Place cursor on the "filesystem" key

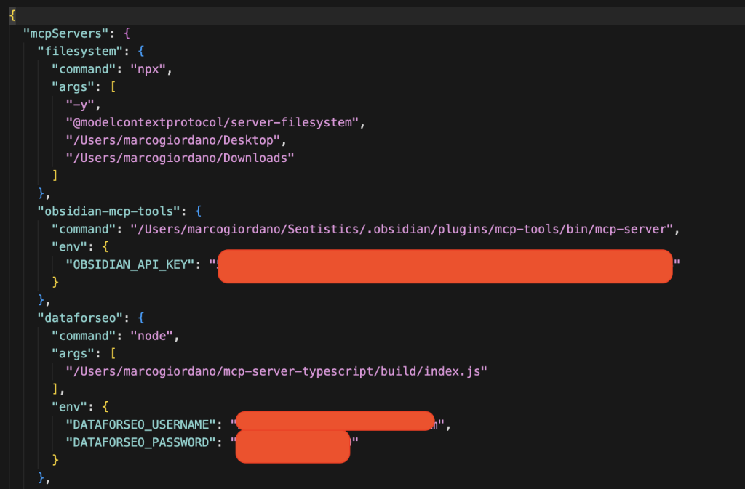(x=80, y=51)
